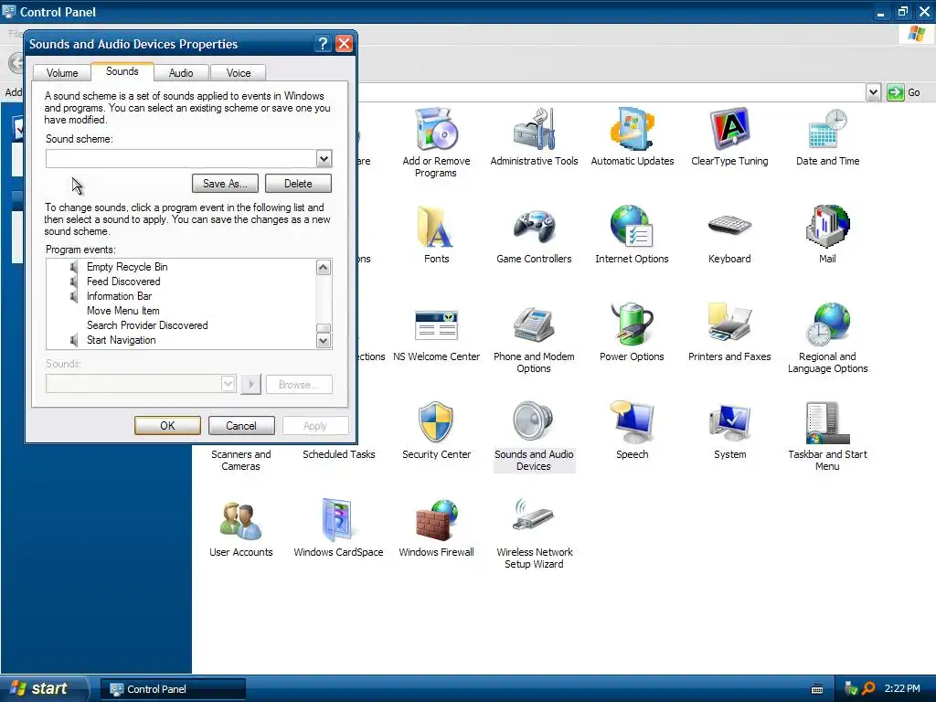This screenshot has height=702, width=936.
Task: Switch to the Audio tab
Action: pyautogui.click(x=181, y=73)
